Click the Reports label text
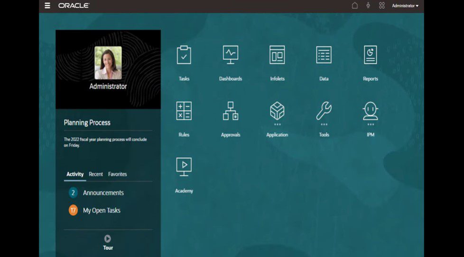 click(371, 79)
